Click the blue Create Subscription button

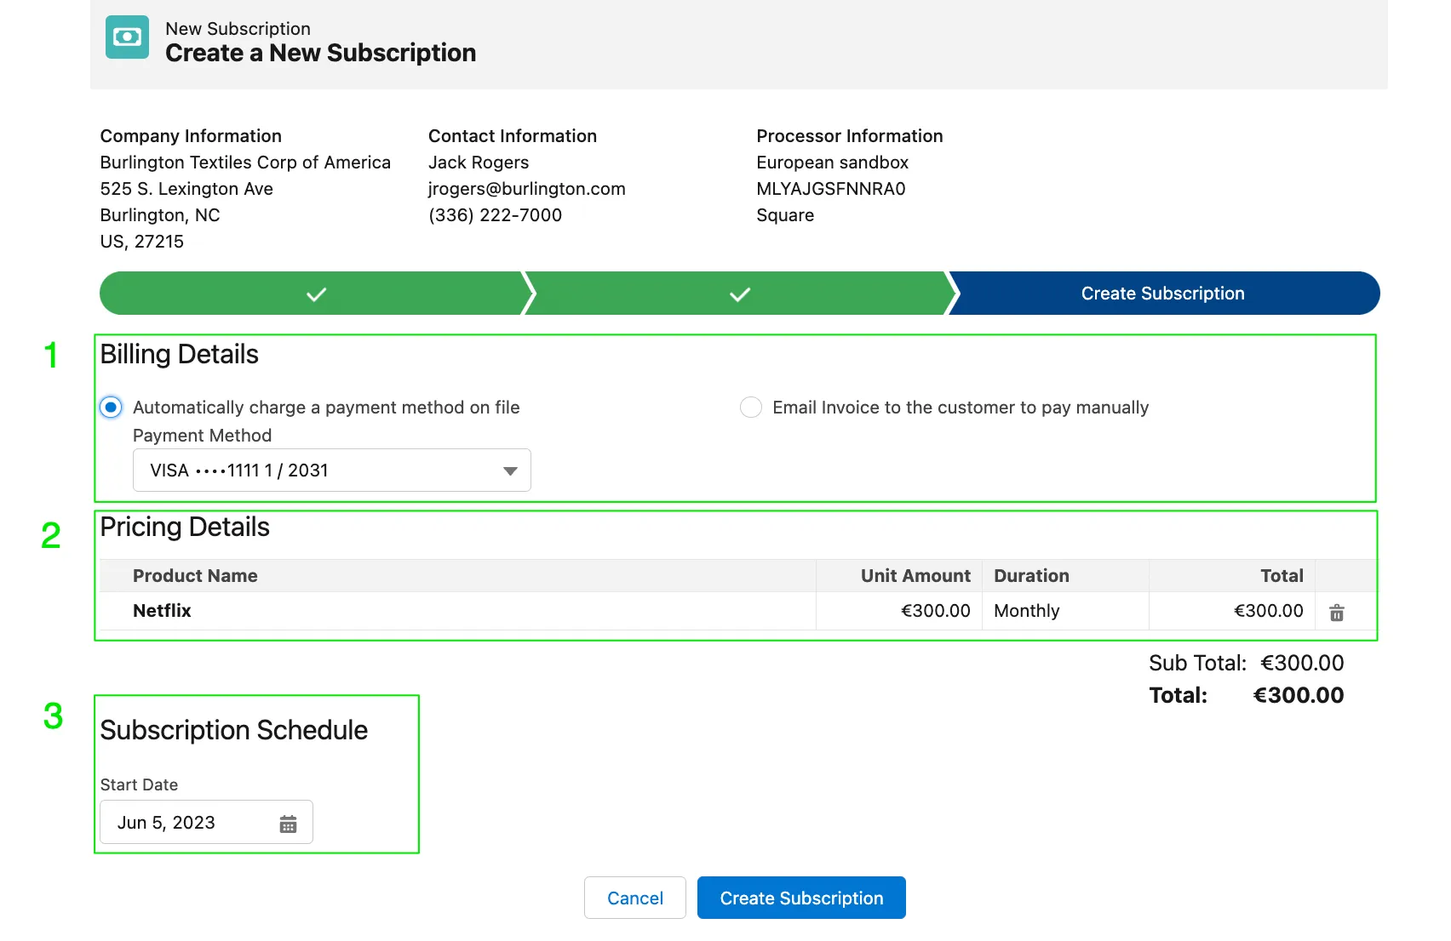click(801, 898)
